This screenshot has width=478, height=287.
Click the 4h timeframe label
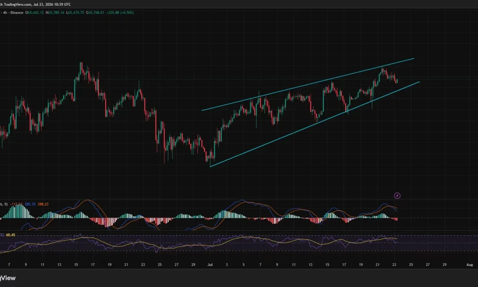tap(5, 12)
